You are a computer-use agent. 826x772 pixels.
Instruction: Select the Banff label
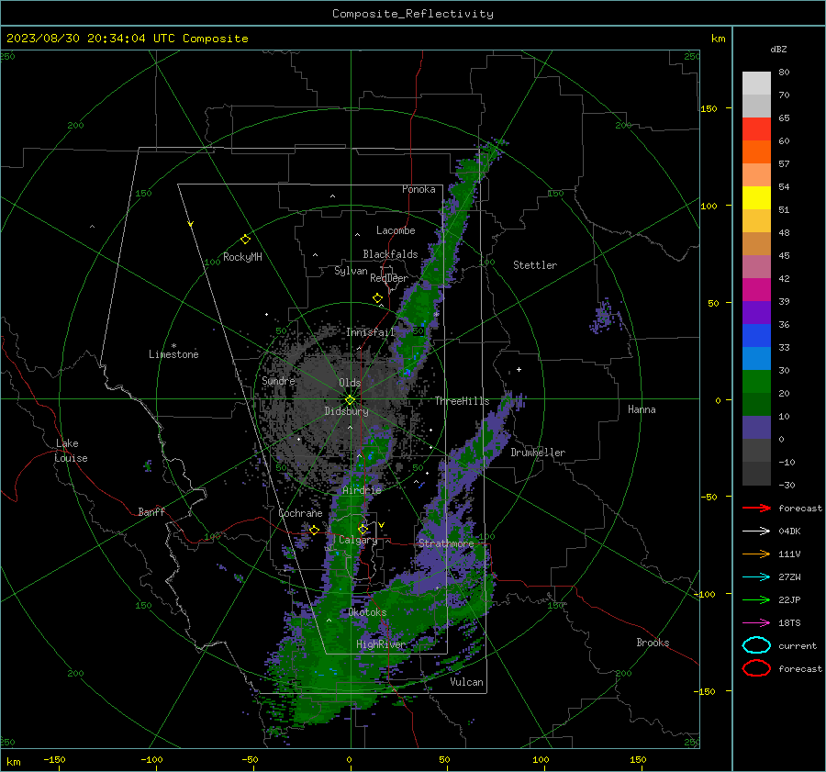(x=151, y=512)
